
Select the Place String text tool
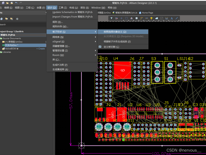click(172, 18)
